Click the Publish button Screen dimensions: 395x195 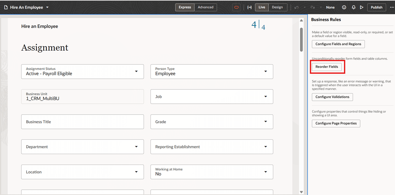[x=377, y=7]
